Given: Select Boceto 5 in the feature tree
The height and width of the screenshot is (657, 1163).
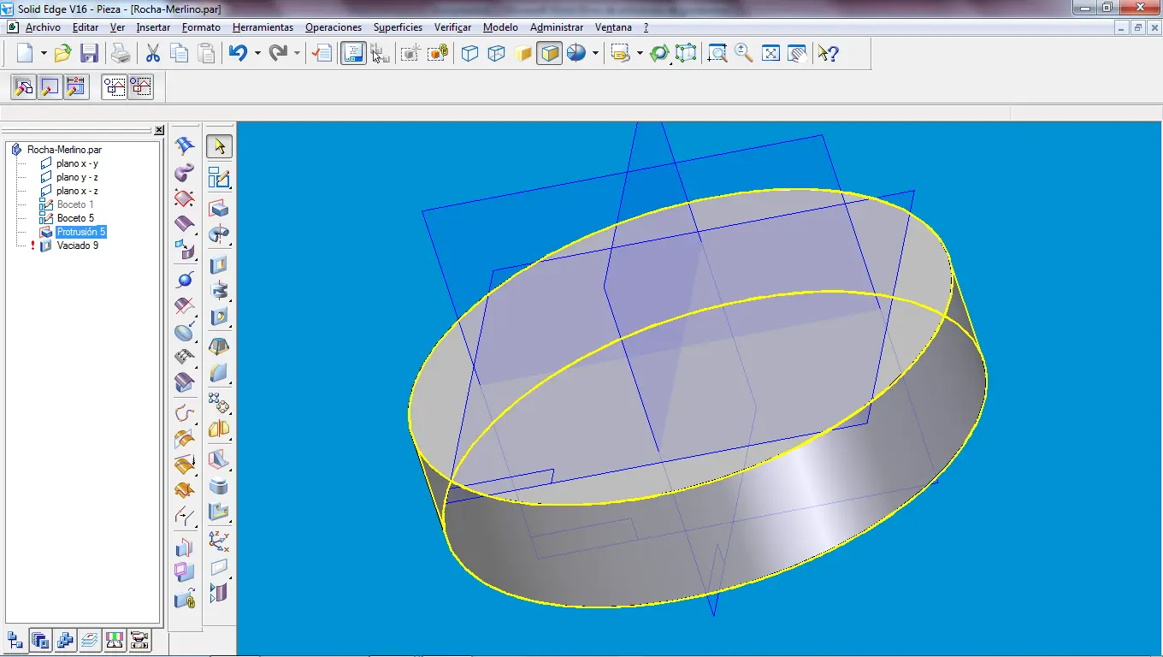Looking at the screenshot, I should point(75,218).
